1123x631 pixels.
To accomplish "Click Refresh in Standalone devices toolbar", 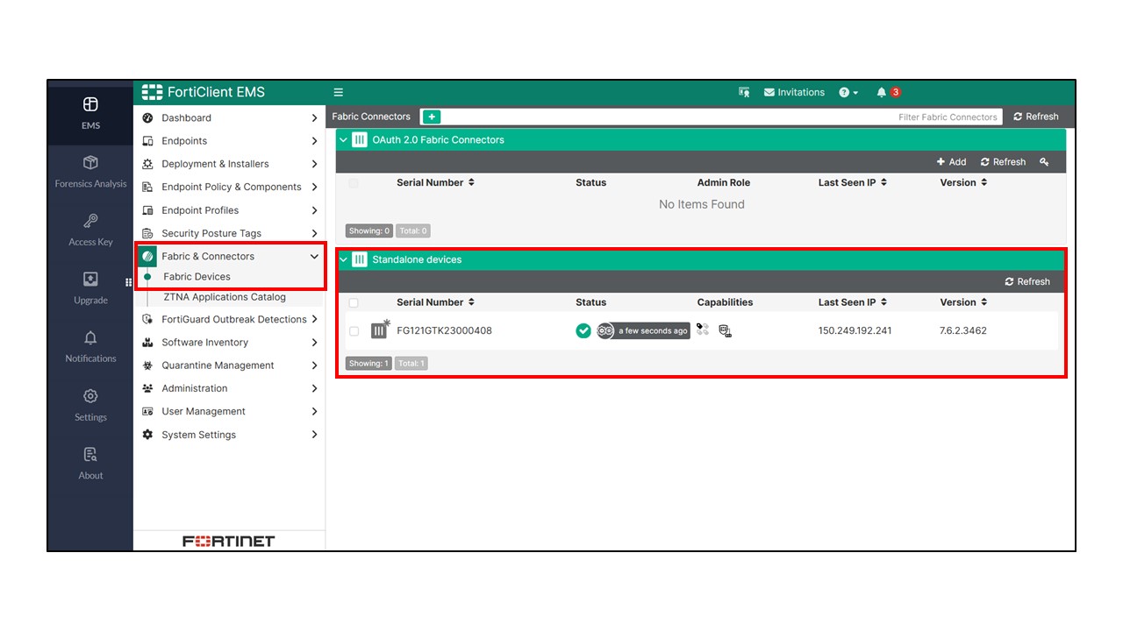I will [x=1027, y=281].
